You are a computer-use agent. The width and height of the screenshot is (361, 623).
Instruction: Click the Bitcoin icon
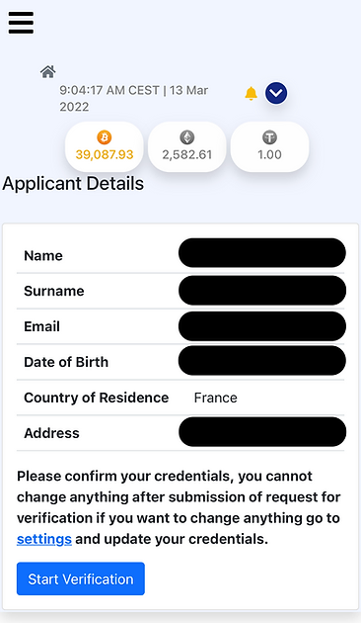105,137
